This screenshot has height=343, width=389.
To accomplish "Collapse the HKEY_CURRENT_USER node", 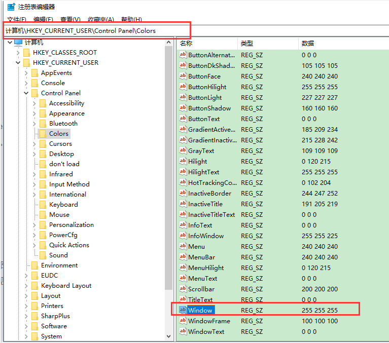I will [18, 63].
